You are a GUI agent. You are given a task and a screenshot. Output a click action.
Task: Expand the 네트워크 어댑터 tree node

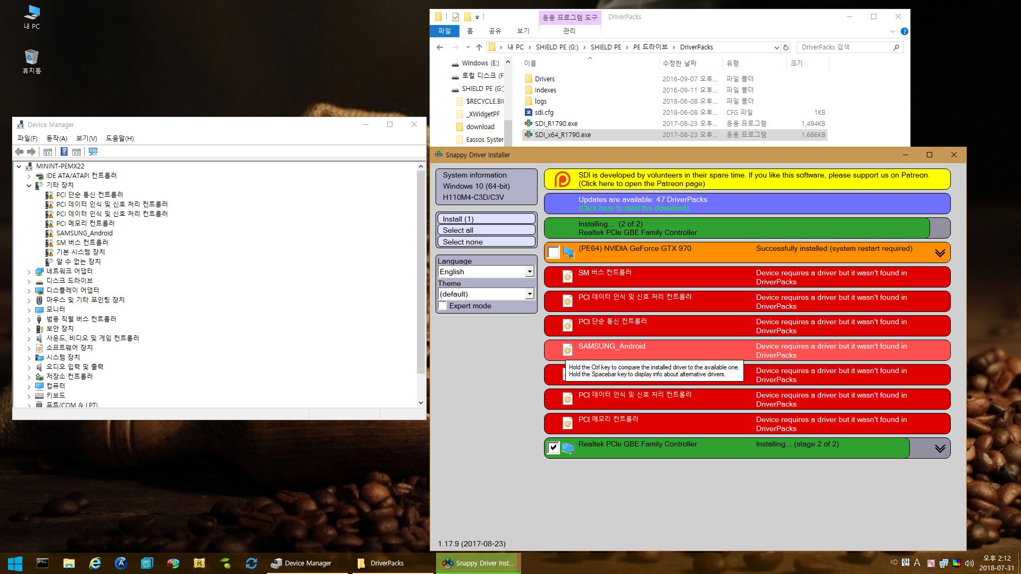pos(29,272)
